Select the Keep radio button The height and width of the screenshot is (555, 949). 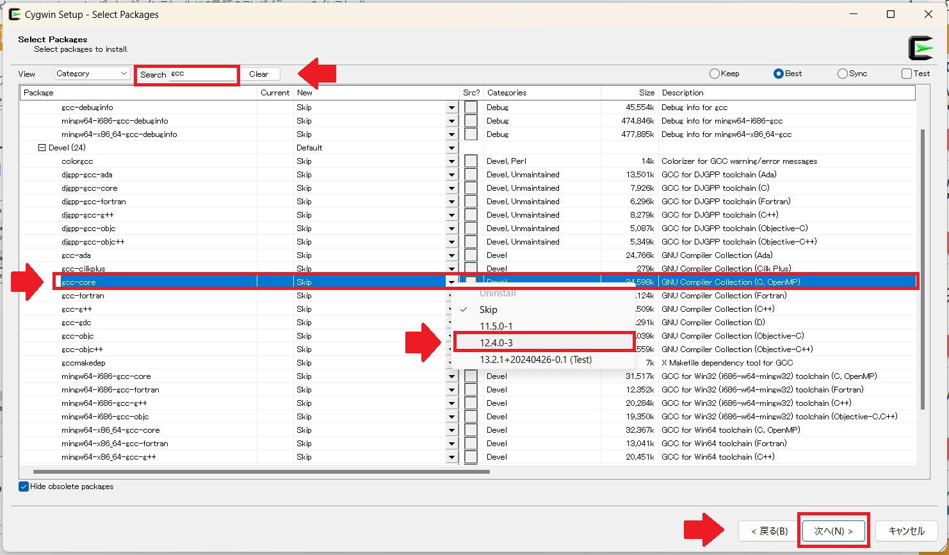[715, 74]
